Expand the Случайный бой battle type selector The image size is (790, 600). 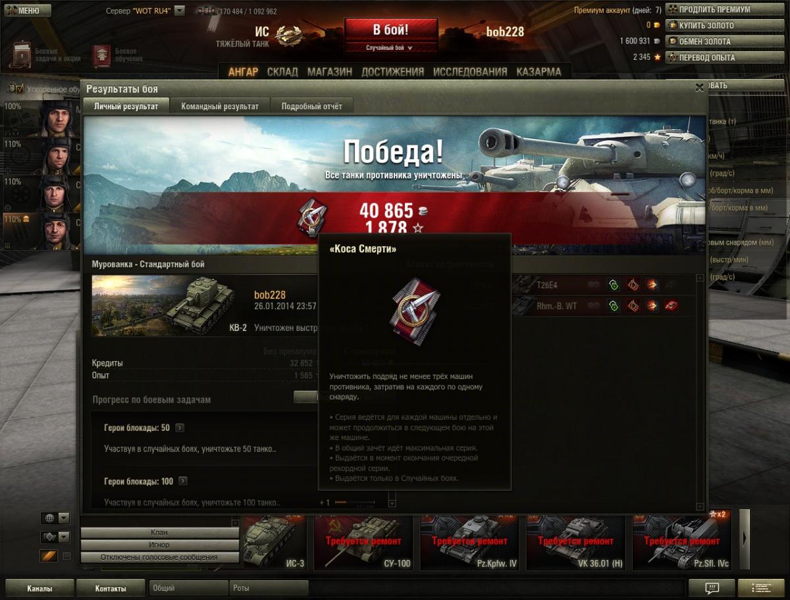click(390, 48)
